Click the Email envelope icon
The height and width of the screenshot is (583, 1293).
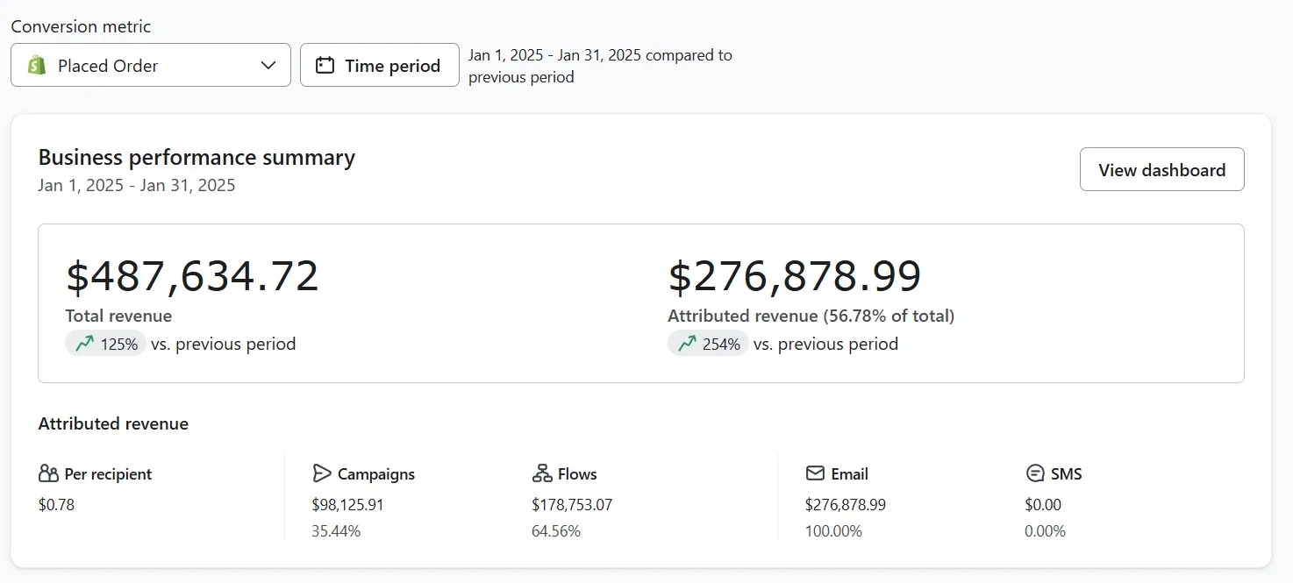tap(815, 474)
